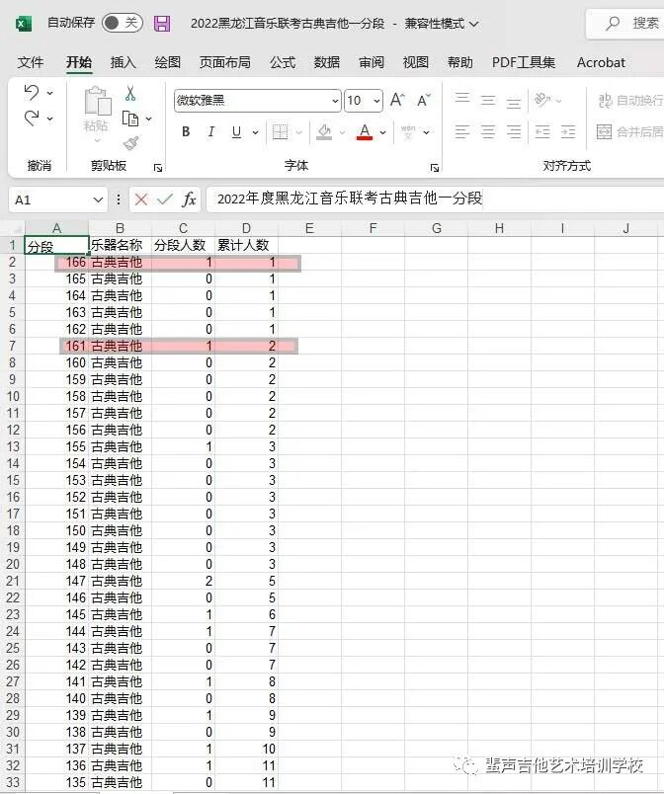Viewport: 664px width, 794px height.
Task: Click the Decrease Font Size icon
Action: pyautogui.click(x=424, y=100)
